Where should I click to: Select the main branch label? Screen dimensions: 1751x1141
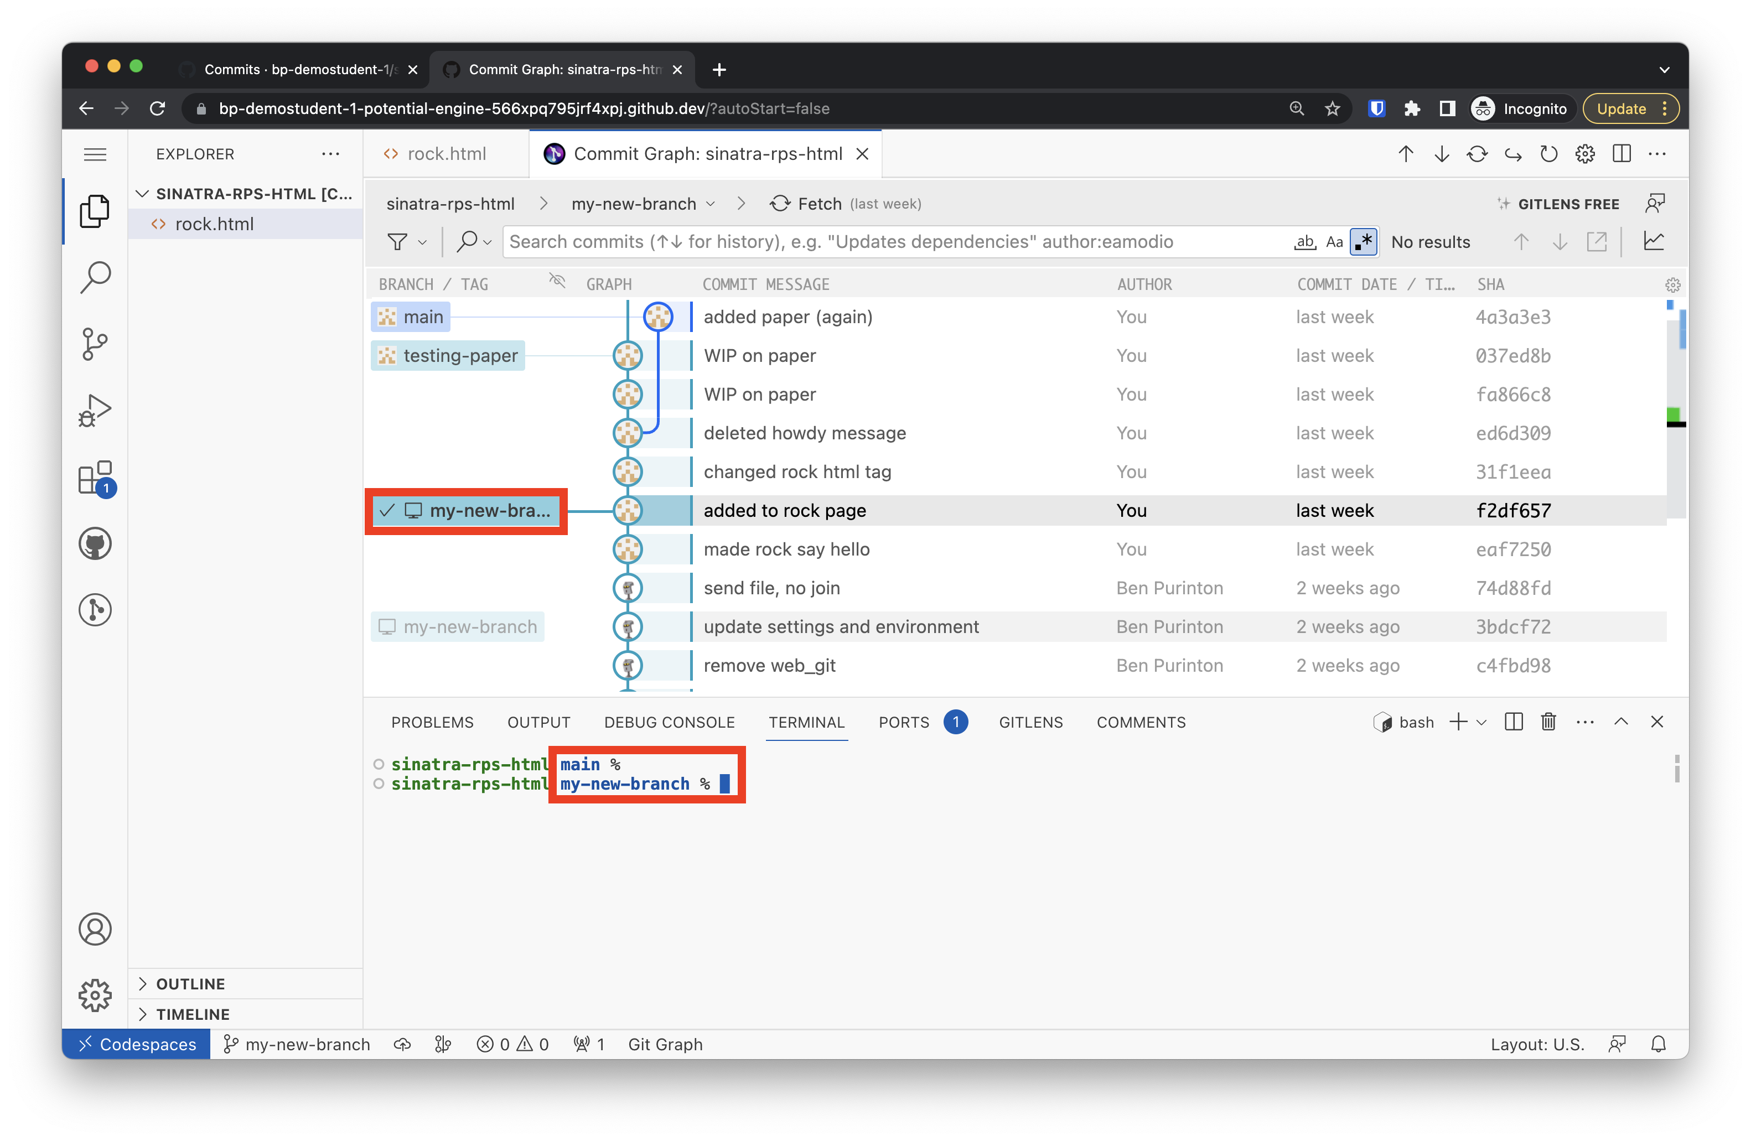tap(411, 317)
